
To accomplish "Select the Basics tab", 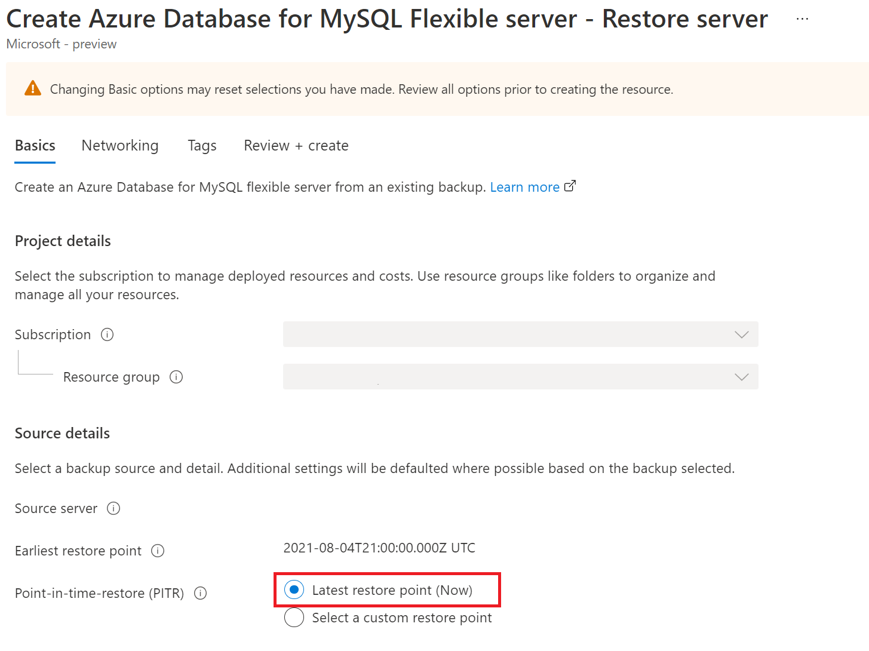I will click(35, 146).
